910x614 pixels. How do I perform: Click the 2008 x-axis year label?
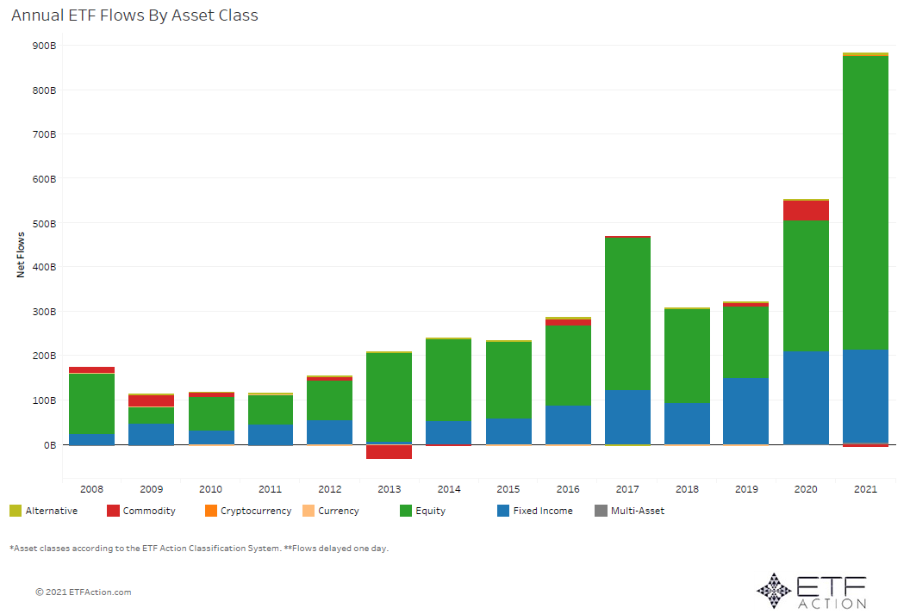tap(91, 489)
